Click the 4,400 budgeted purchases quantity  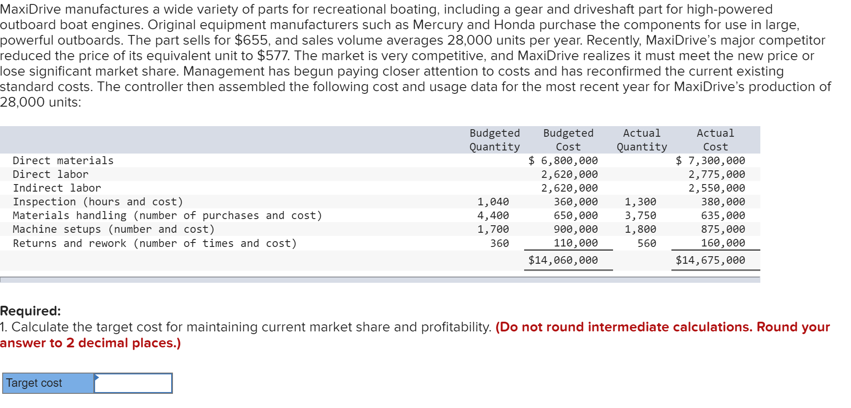(493, 216)
